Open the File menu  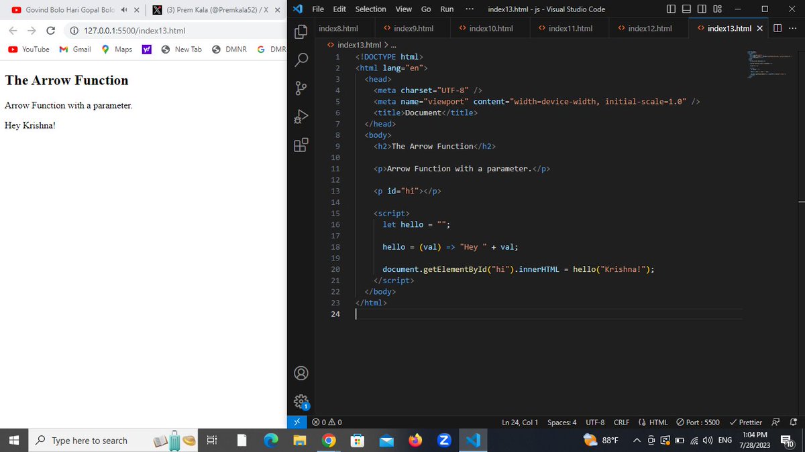click(x=319, y=9)
